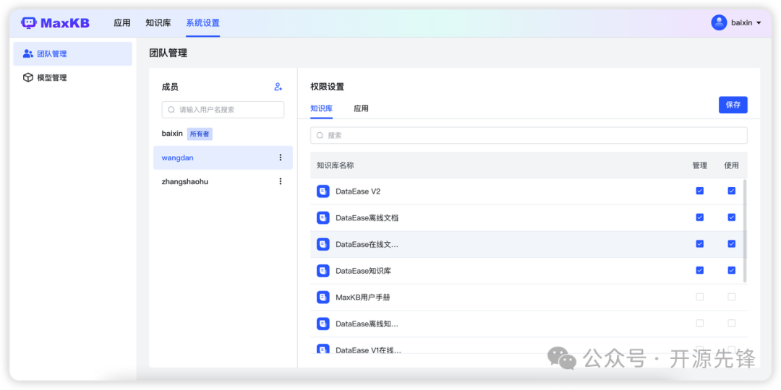Screen dimensions: 781x390
Task: Click the 权限设置 section heading
Action: (x=328, y=87)
